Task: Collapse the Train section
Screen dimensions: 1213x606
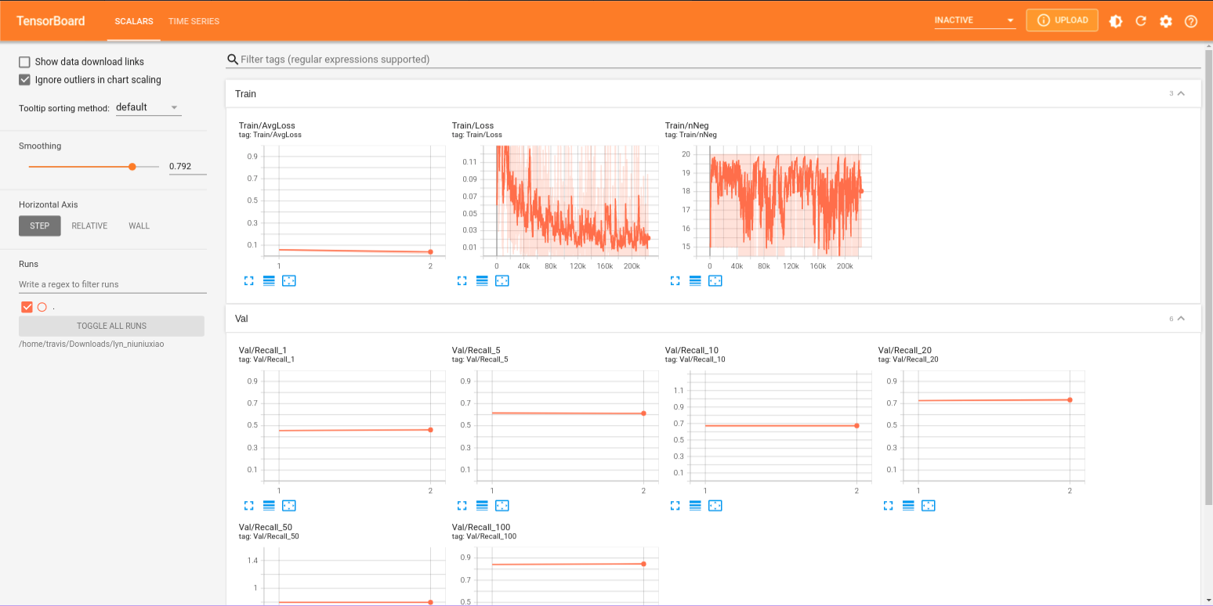Action: click(1182, 92)
